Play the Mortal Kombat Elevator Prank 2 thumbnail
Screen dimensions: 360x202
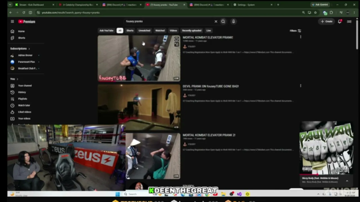153,156
